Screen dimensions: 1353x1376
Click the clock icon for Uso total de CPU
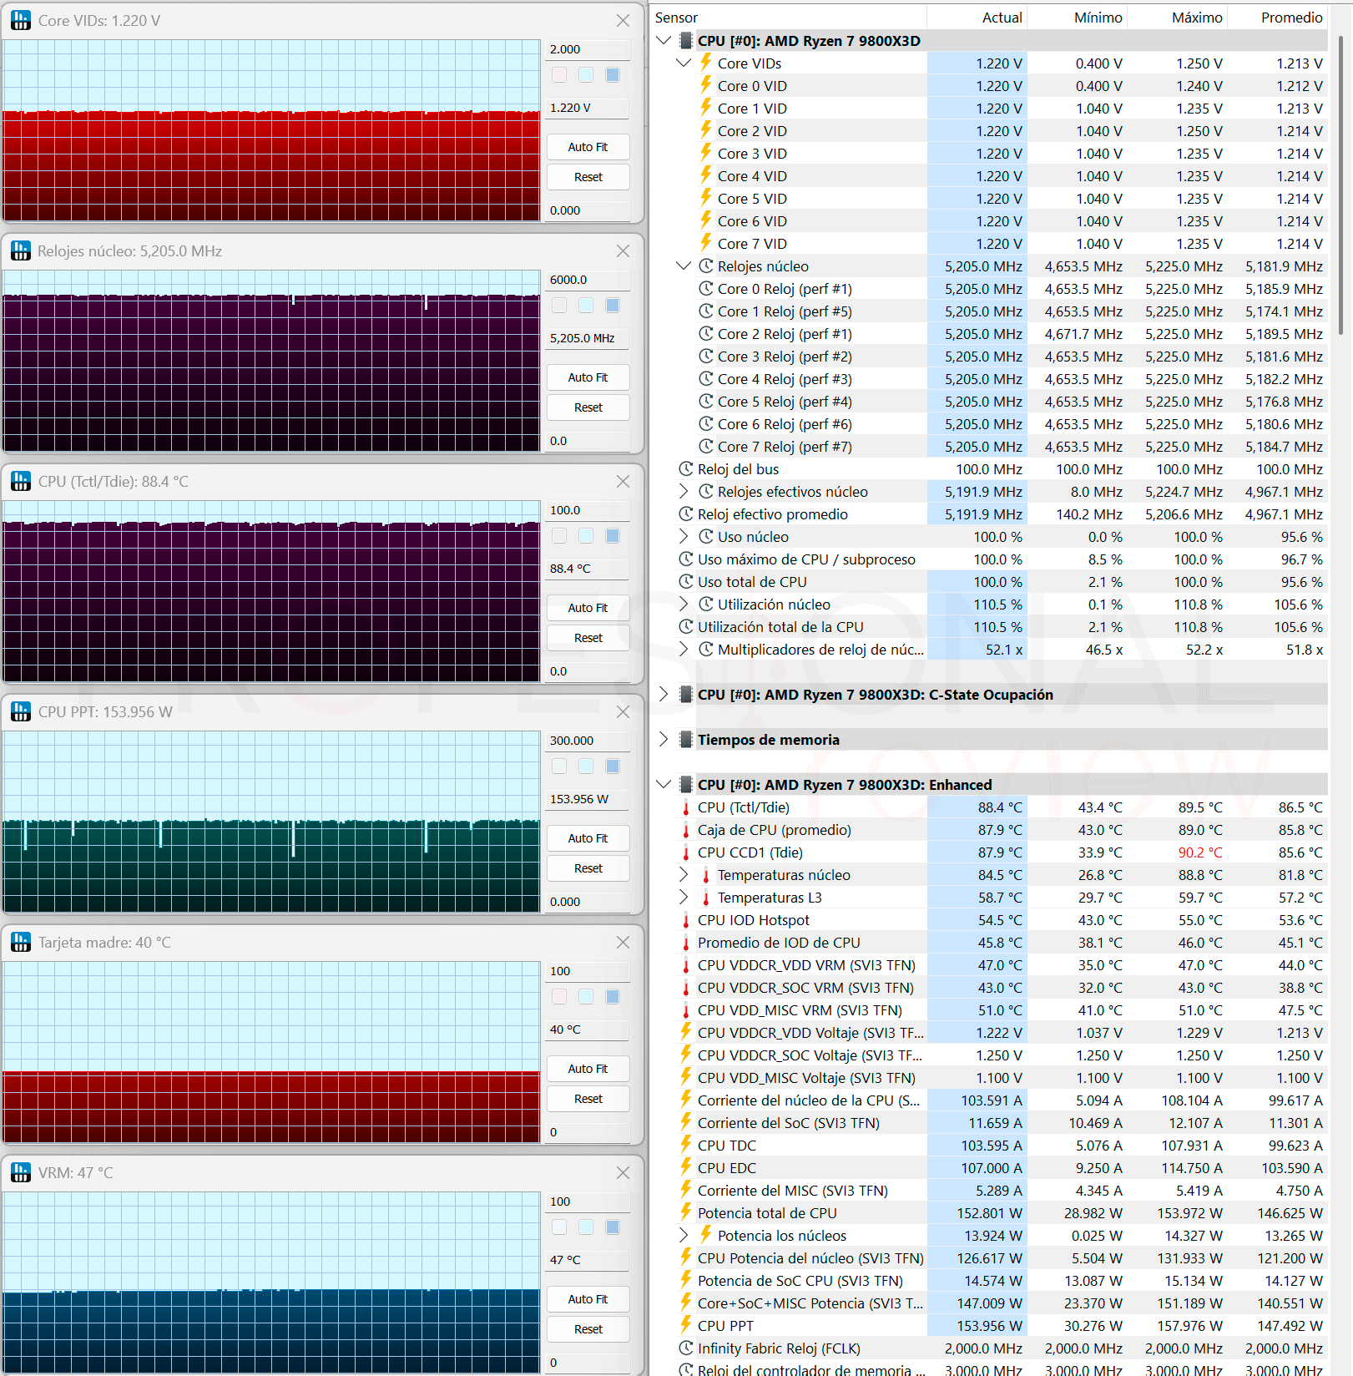(x=686, y=582)
